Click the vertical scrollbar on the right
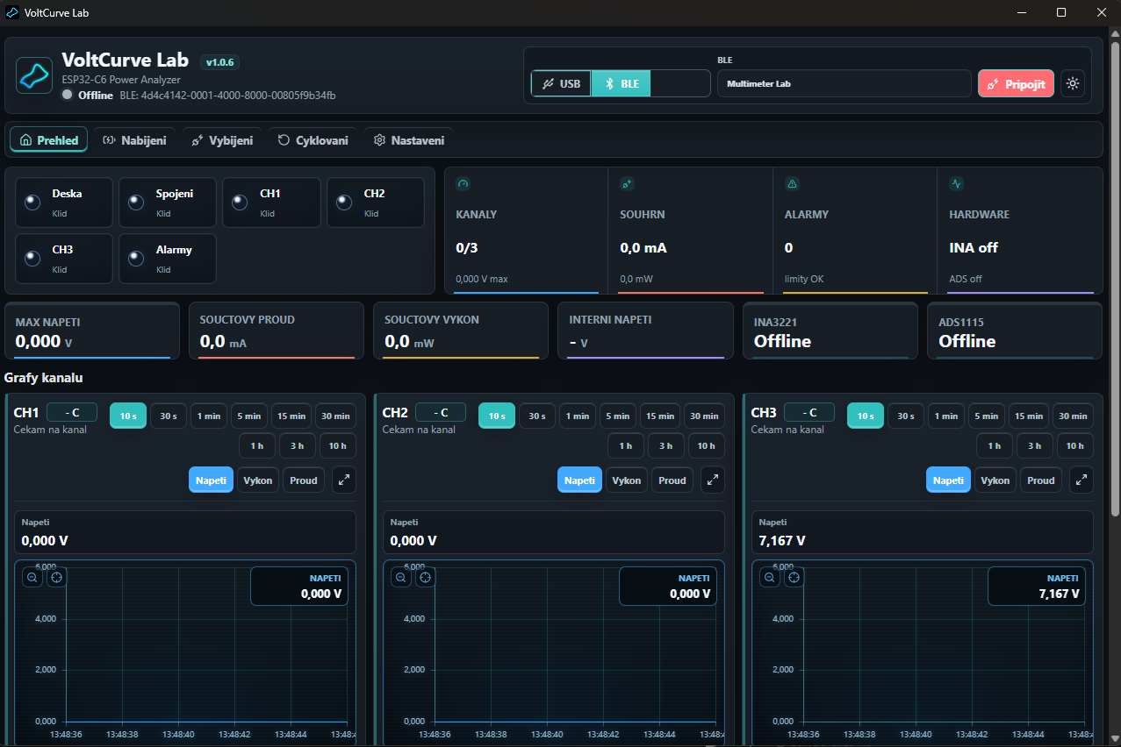The image size is (1121, 747). pyautogui.click(x=1115, y=279)
